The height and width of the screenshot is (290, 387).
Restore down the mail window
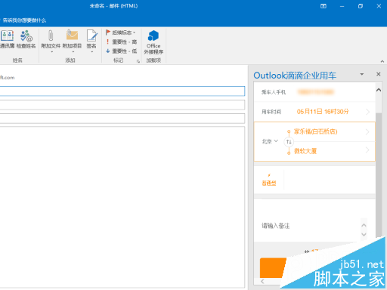point(361,6)
